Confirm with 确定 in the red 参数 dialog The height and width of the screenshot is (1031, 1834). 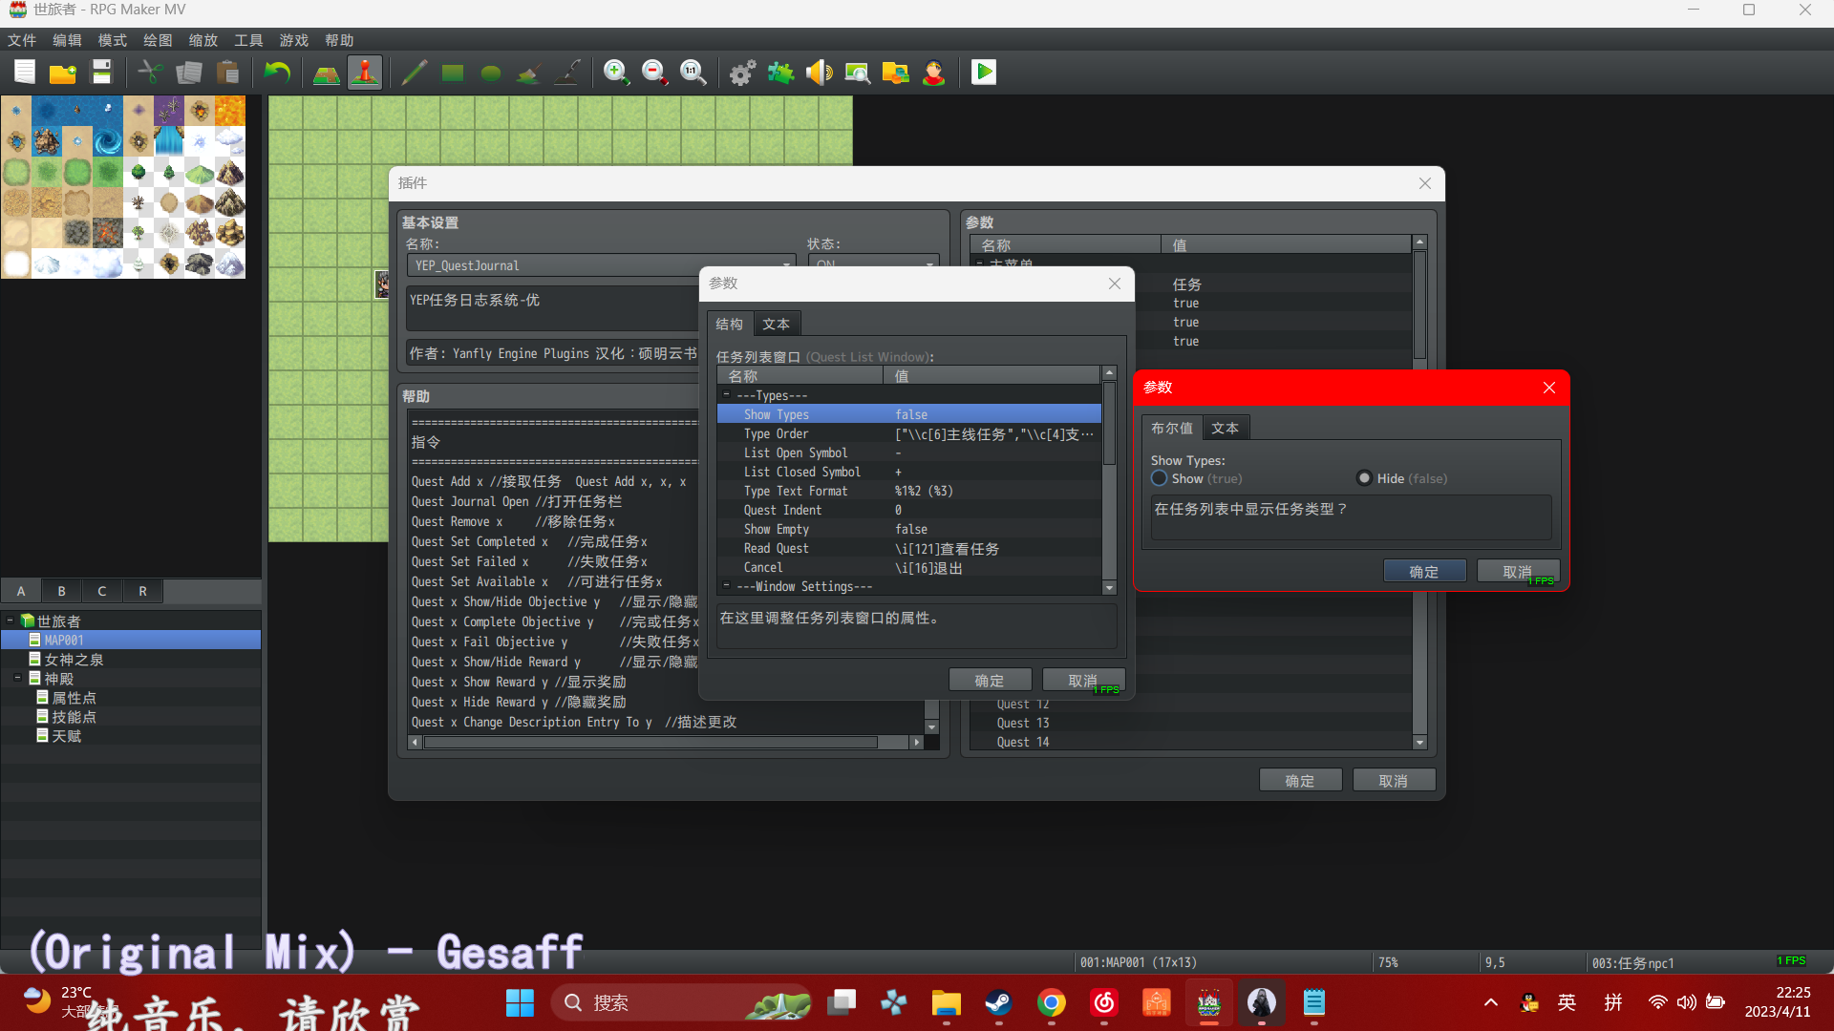tap(1424, 571)
